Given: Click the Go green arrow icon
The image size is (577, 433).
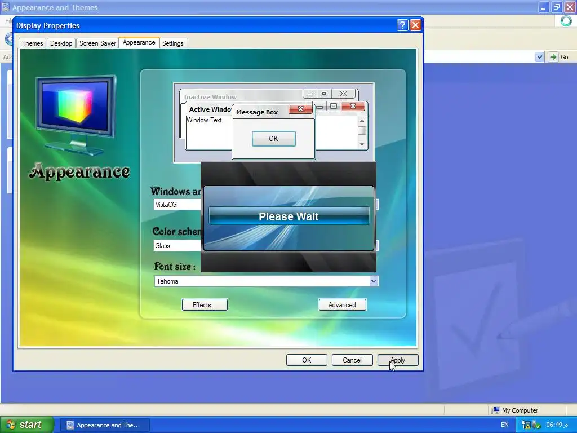Looking at the screenshot, I should point(553,57).
